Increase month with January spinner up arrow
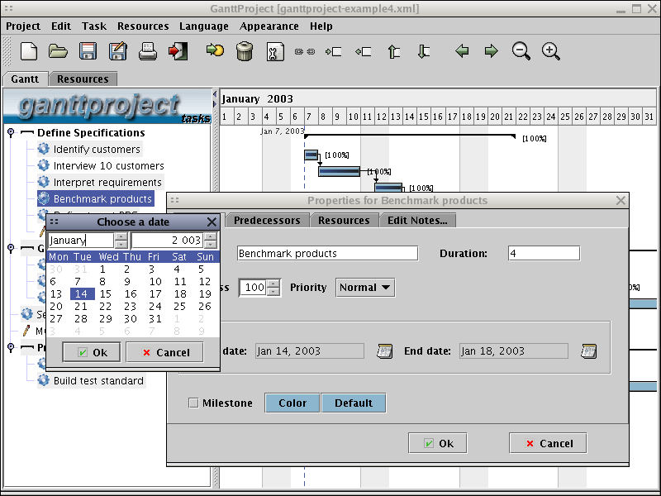Viewport: 661px width, 496px height. [121, 236]
